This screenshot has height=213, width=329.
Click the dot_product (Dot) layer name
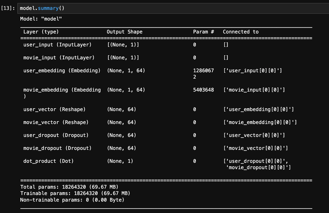pyautogui.click(x=48, y=161)
